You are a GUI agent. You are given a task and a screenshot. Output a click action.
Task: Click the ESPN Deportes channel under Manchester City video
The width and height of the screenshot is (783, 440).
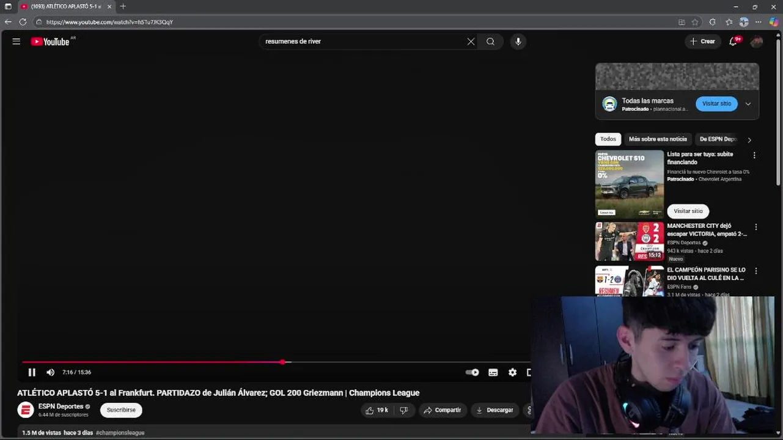point(684,243)
